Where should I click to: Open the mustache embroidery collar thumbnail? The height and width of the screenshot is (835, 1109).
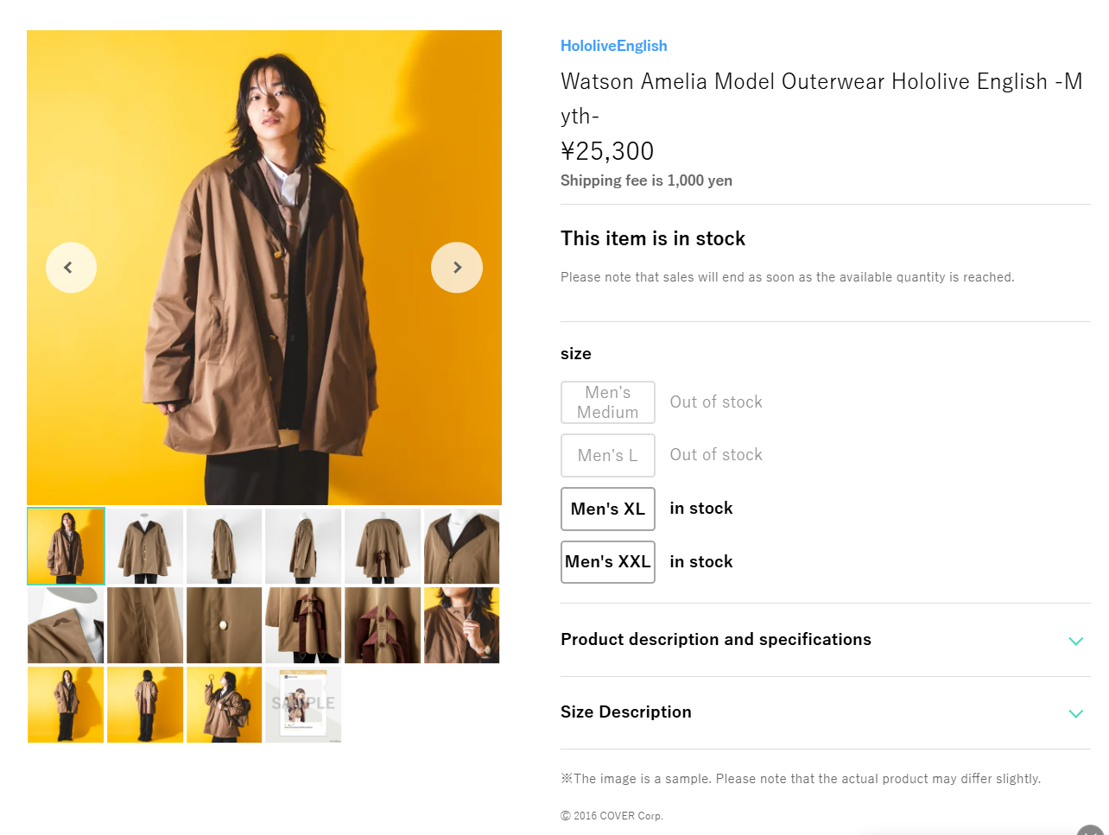click(66, 625)
